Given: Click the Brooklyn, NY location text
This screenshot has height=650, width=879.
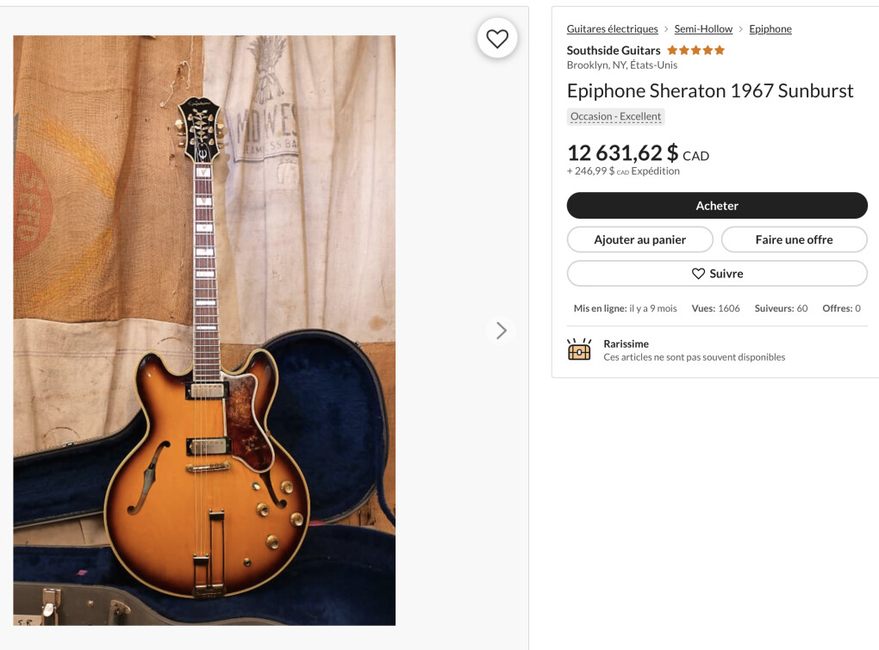Looking at the screenshot, I should pos(621,65).
